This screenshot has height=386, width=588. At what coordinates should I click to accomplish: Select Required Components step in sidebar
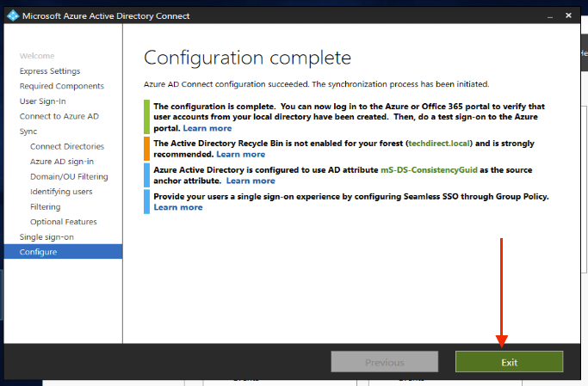(x=62, y=86)
